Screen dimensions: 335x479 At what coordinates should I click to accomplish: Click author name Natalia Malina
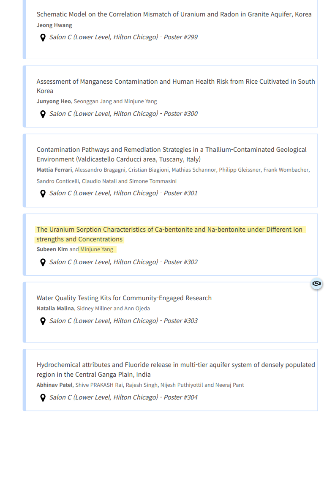tap(55, 309)
